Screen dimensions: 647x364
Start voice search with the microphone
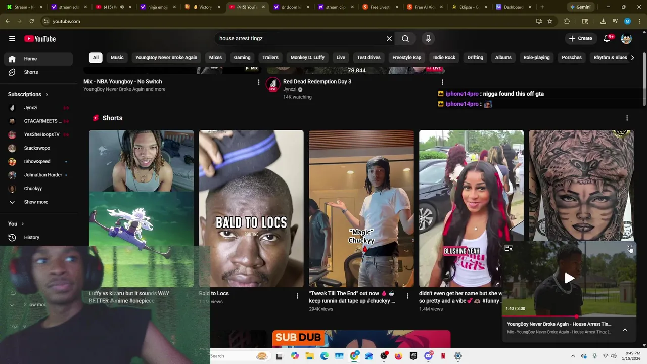pyautogui.click(x=428, y=39)
